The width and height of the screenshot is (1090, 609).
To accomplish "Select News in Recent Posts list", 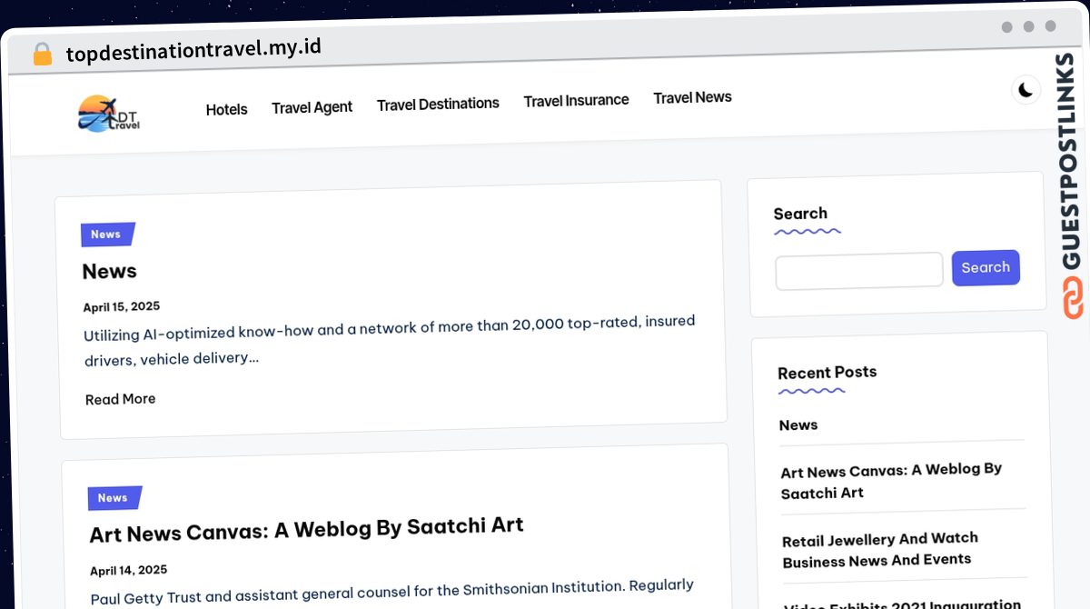I will (x=798, y=424).
